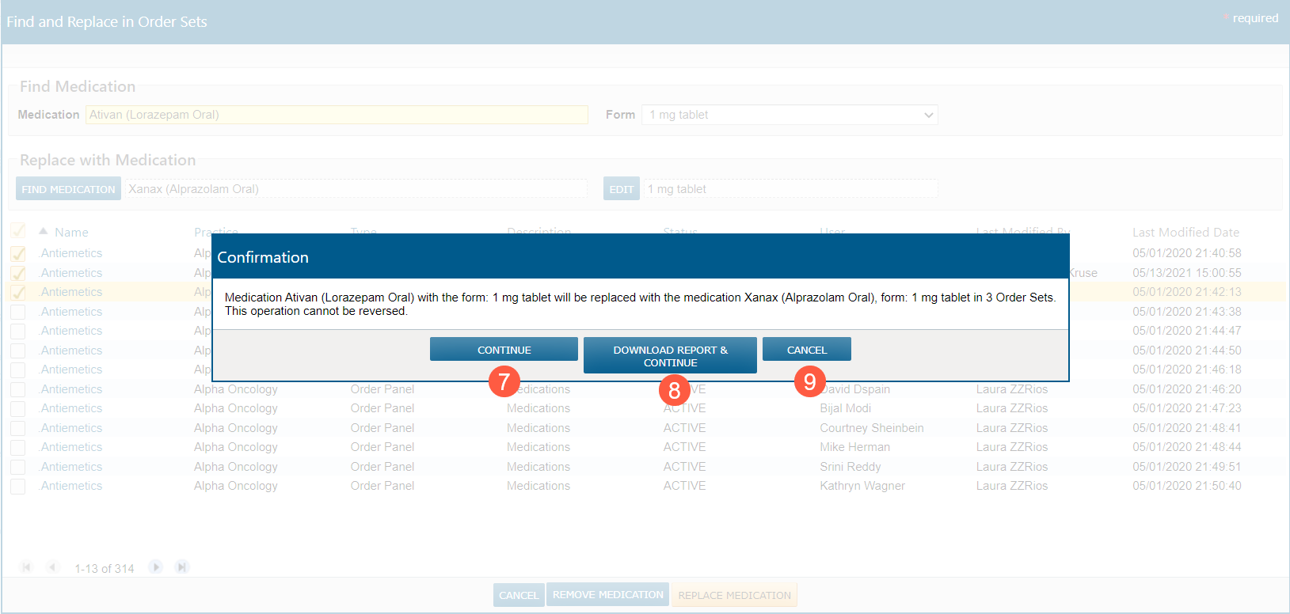Screen dimensions: 1290x614
Task: Sort by Name column ascending arrow
Action: click(x=44, y=232)
